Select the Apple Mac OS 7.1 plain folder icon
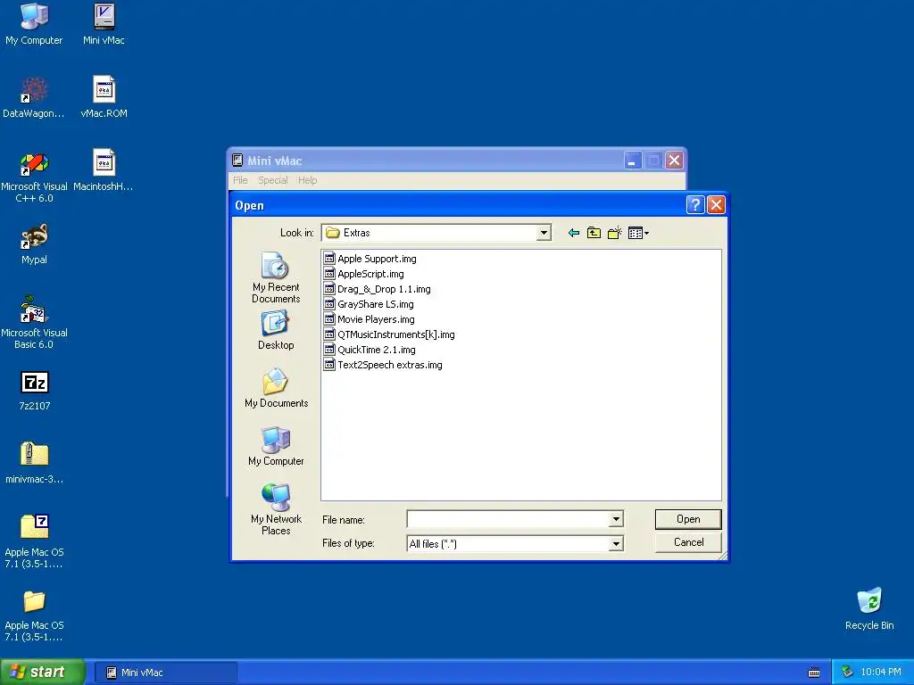Image resolution: width=914 pixels, height=685 pixels. click(34, 615)
